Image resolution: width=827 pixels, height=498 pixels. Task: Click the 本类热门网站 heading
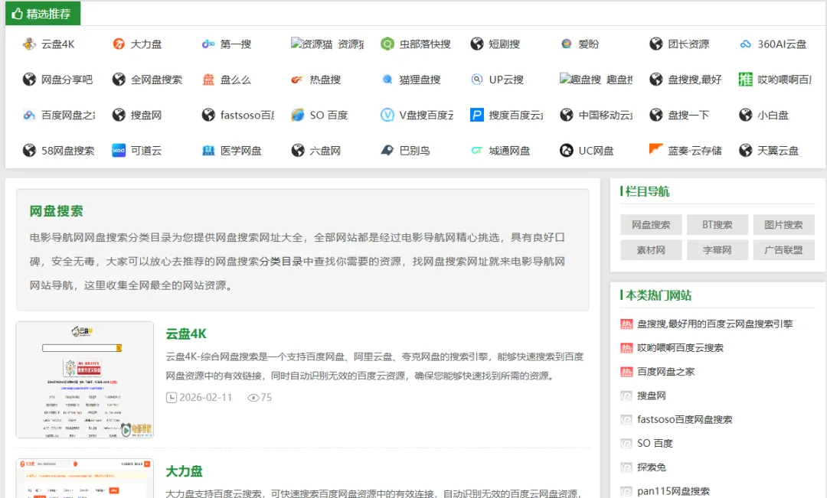[659, 295]
